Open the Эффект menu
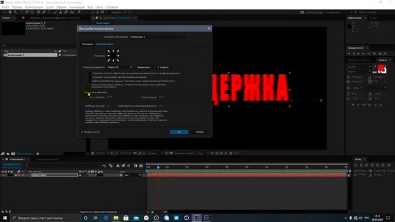 (x=62, y=7)
